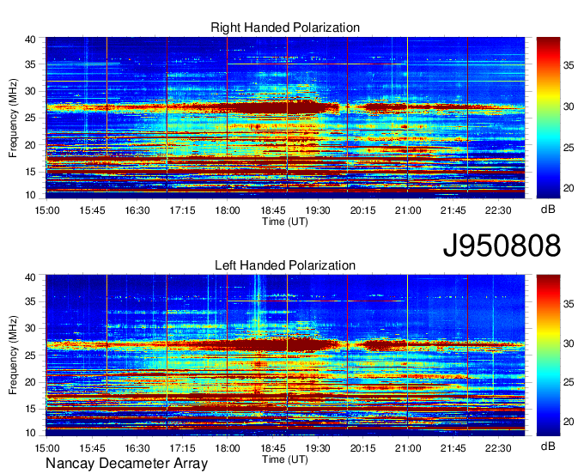Click the 35 dB tick beside bottom color bar

coord(569,304)
